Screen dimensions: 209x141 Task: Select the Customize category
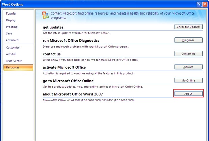click(x=13, y=48)
